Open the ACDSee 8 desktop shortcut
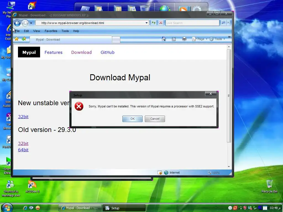Screen dimensions: 283x212 (x=32, y=186)
